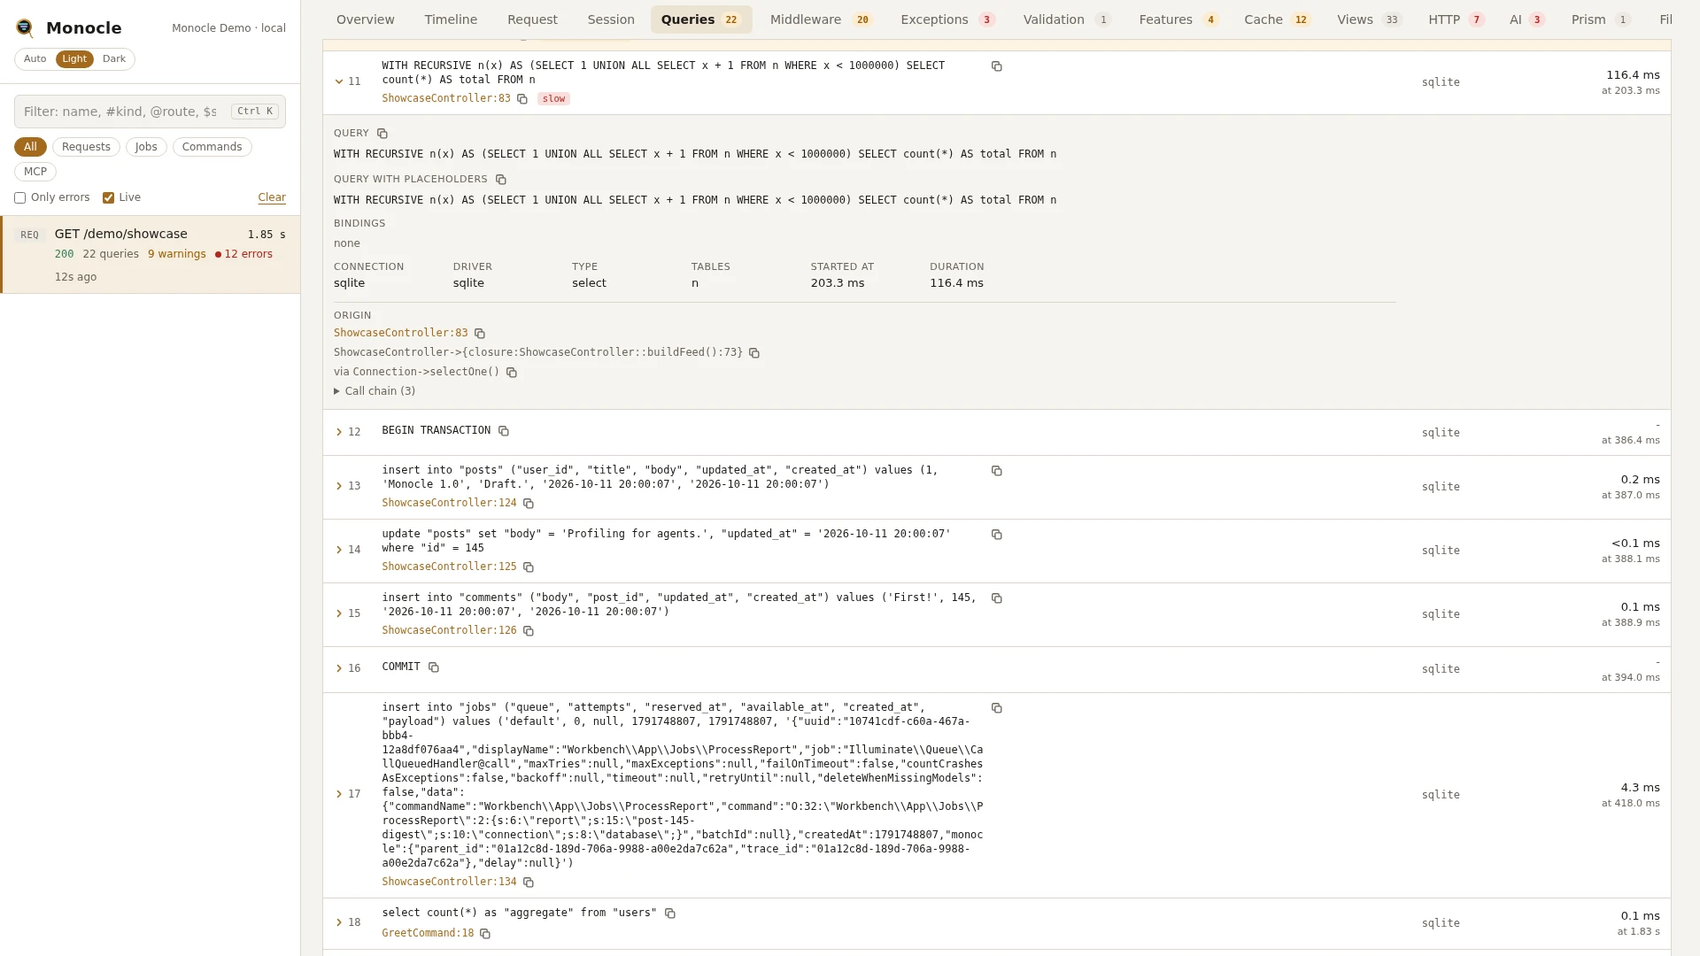Filter by Jobs

[x=146, y=147]
